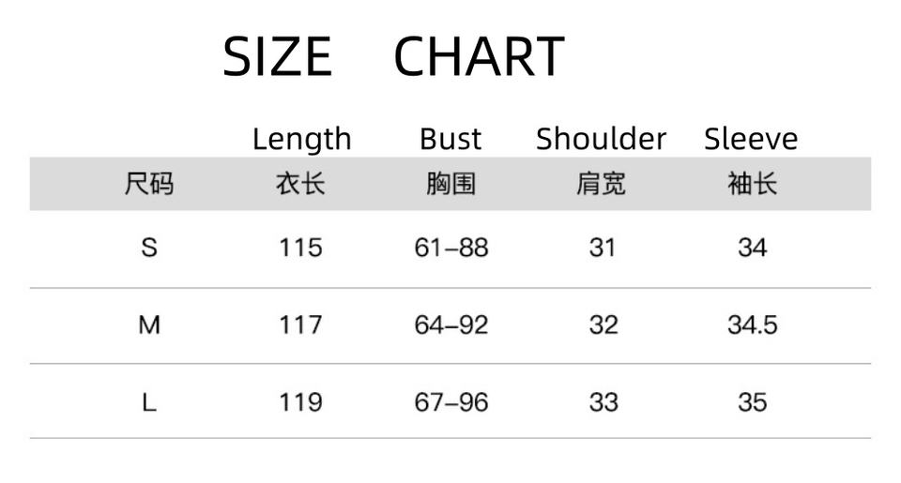Select the 肩宽 header cell
Screen dimensions: 901x483
(x=602, y=184)
